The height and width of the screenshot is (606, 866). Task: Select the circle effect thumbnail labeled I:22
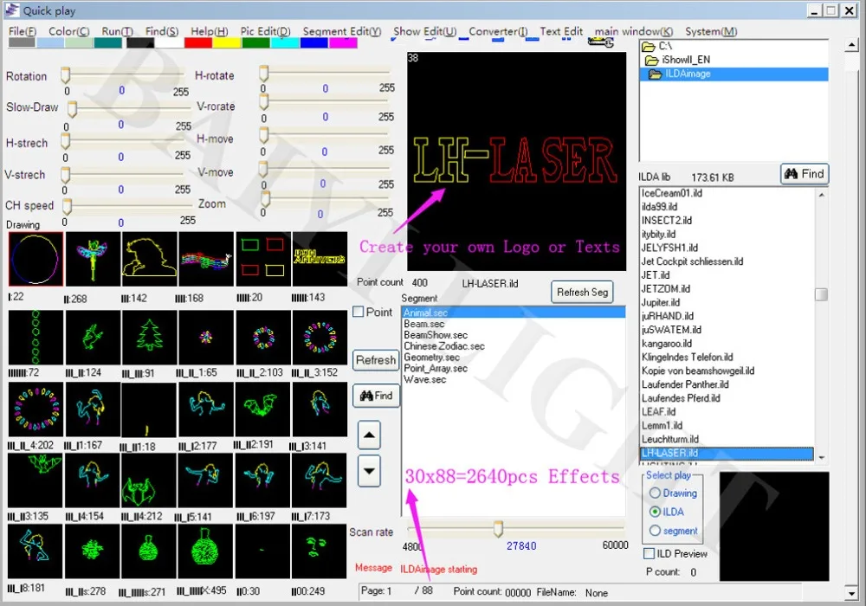point(35,257)
